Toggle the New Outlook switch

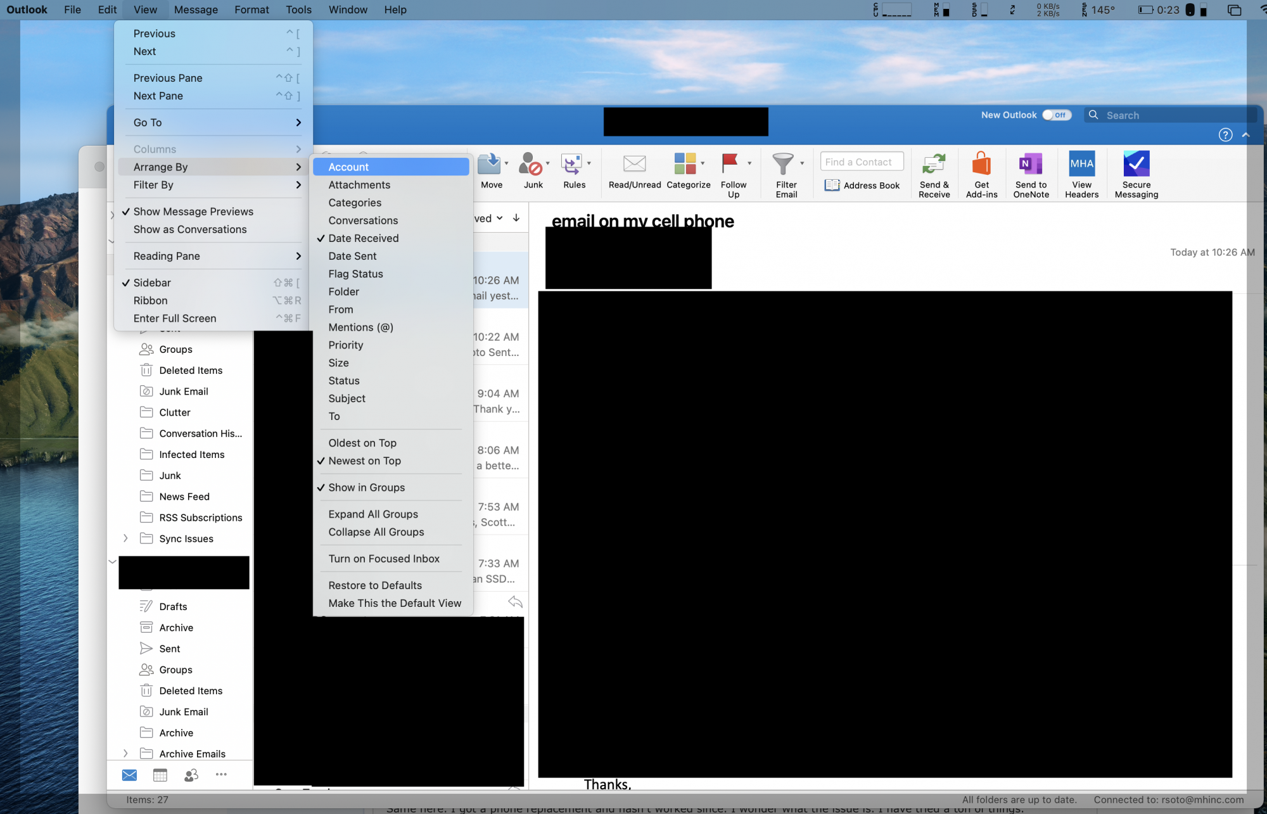1056,115
